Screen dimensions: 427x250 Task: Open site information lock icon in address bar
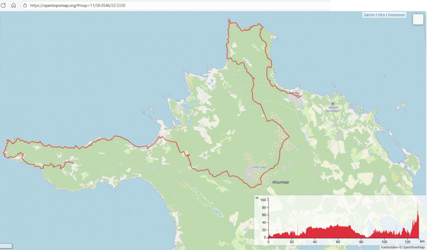click(25, 5)
